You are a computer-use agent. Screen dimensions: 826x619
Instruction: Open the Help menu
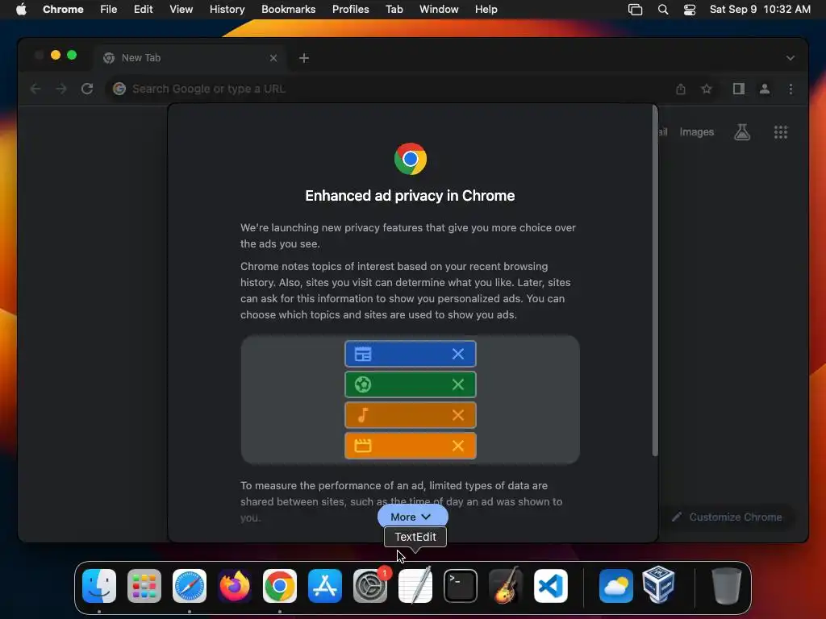[486, 10]
